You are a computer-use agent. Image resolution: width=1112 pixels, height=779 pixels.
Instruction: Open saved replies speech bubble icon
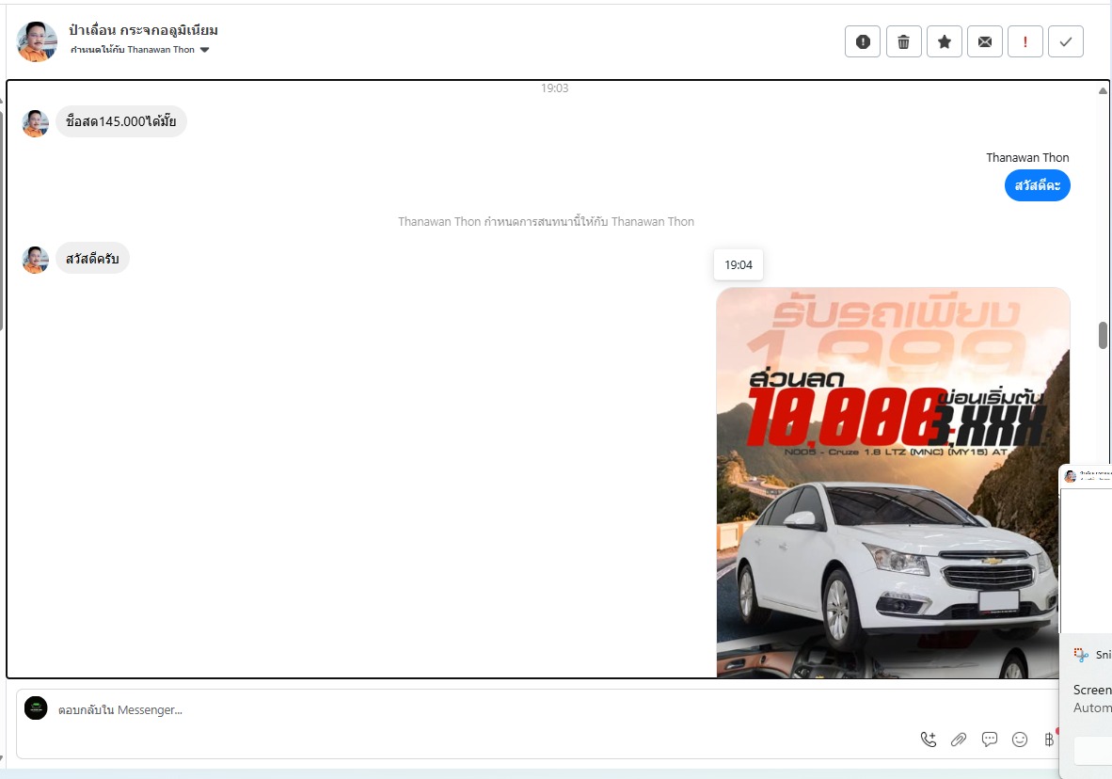point(990,739)
